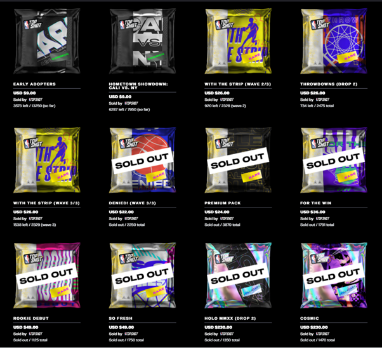
Task: View the Holo MMXX Drop 2 legendary pack
Action: point(238,275)
